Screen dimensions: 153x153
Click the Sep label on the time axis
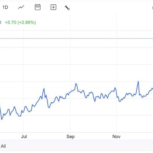70,137
